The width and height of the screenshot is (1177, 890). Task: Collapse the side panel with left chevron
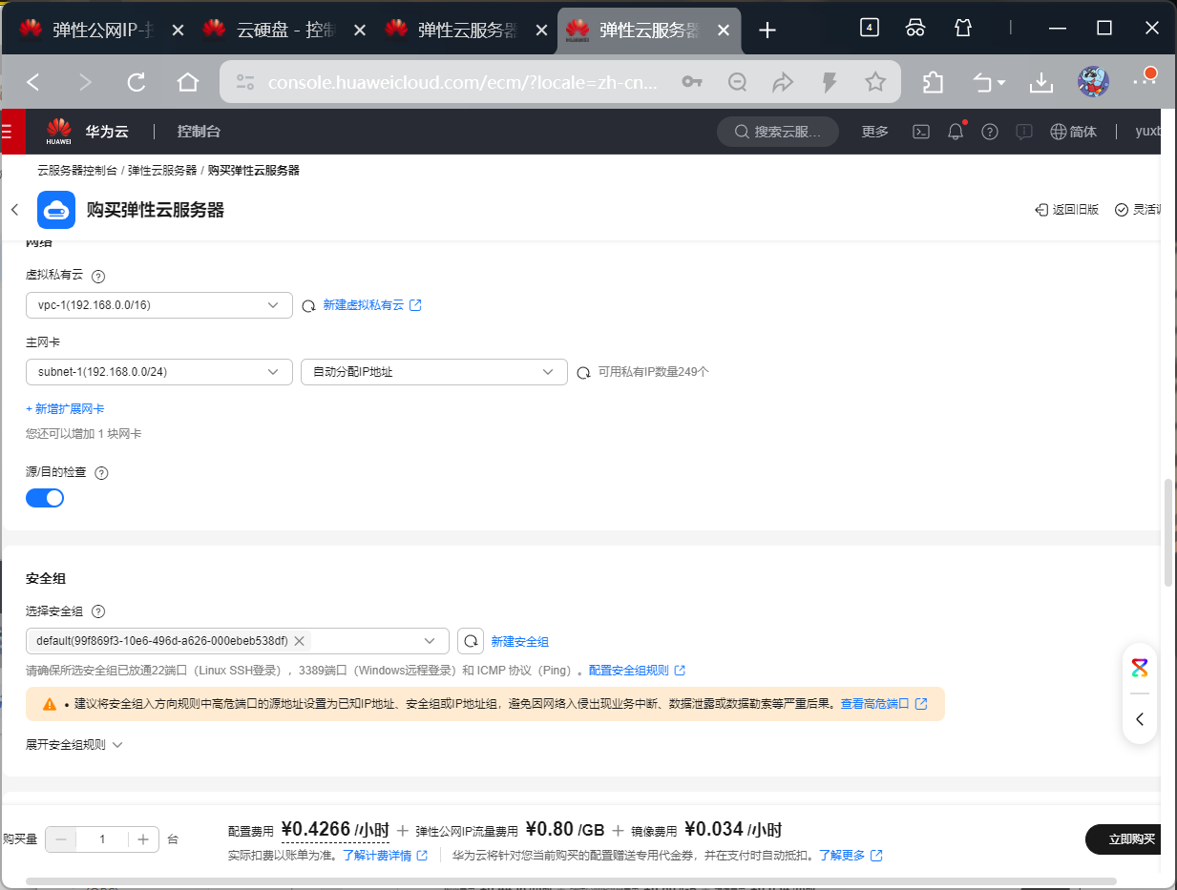tap(14, 210)
